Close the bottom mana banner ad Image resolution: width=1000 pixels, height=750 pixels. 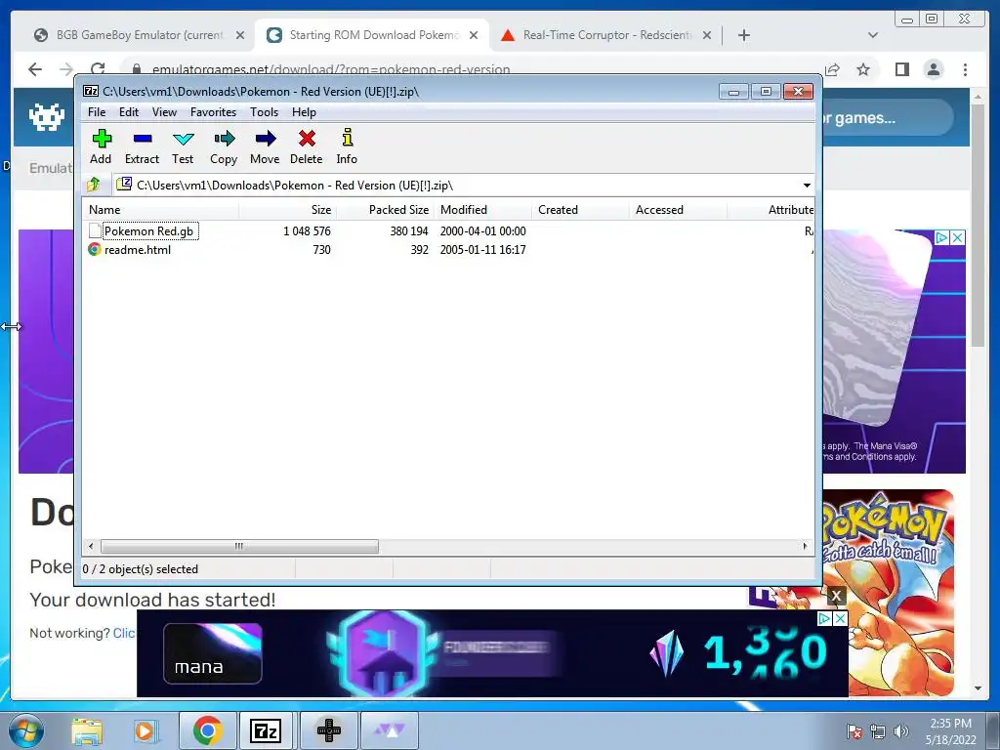(841, 618)
